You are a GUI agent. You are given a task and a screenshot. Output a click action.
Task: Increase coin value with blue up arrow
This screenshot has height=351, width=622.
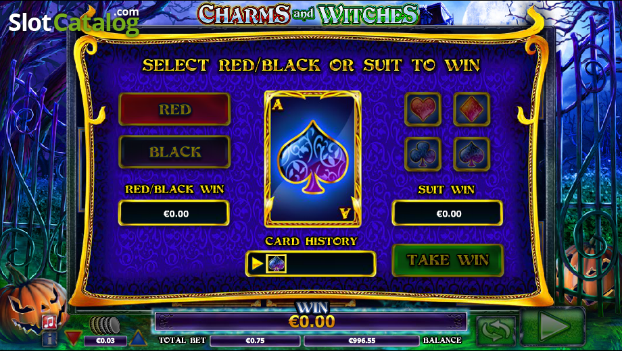tap(138, 338)
